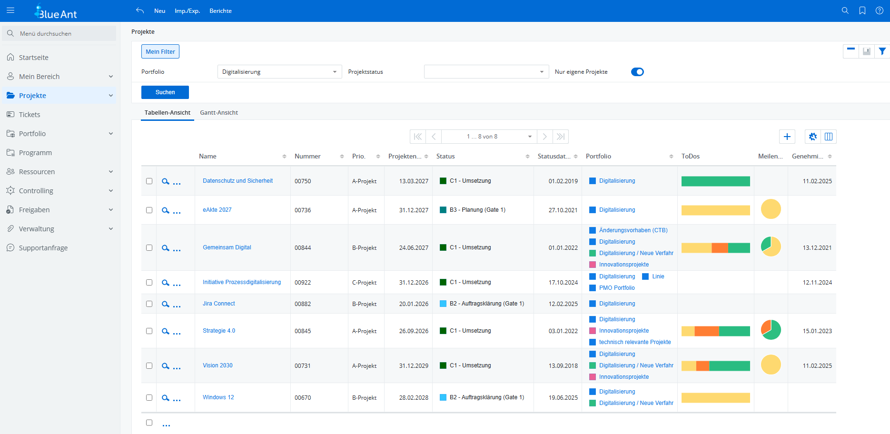The height and width of the screenshot is (434, 890).
Task: Click the column layout icon
Action: pyautogui.click(x=829, y=137)
